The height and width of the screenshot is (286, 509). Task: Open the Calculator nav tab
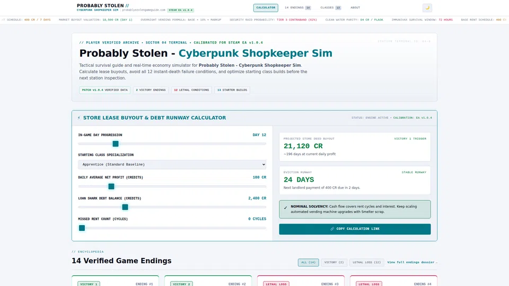(x=266, y=7)
